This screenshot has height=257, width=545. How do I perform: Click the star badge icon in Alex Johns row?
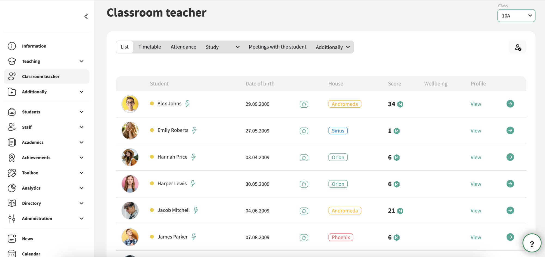point(304,104)
